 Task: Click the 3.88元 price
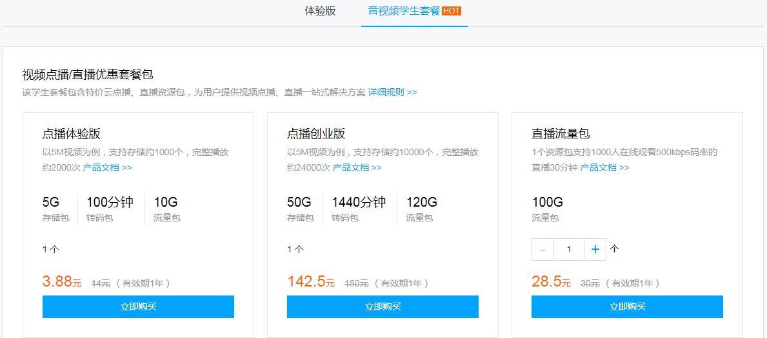coord(62,281)
